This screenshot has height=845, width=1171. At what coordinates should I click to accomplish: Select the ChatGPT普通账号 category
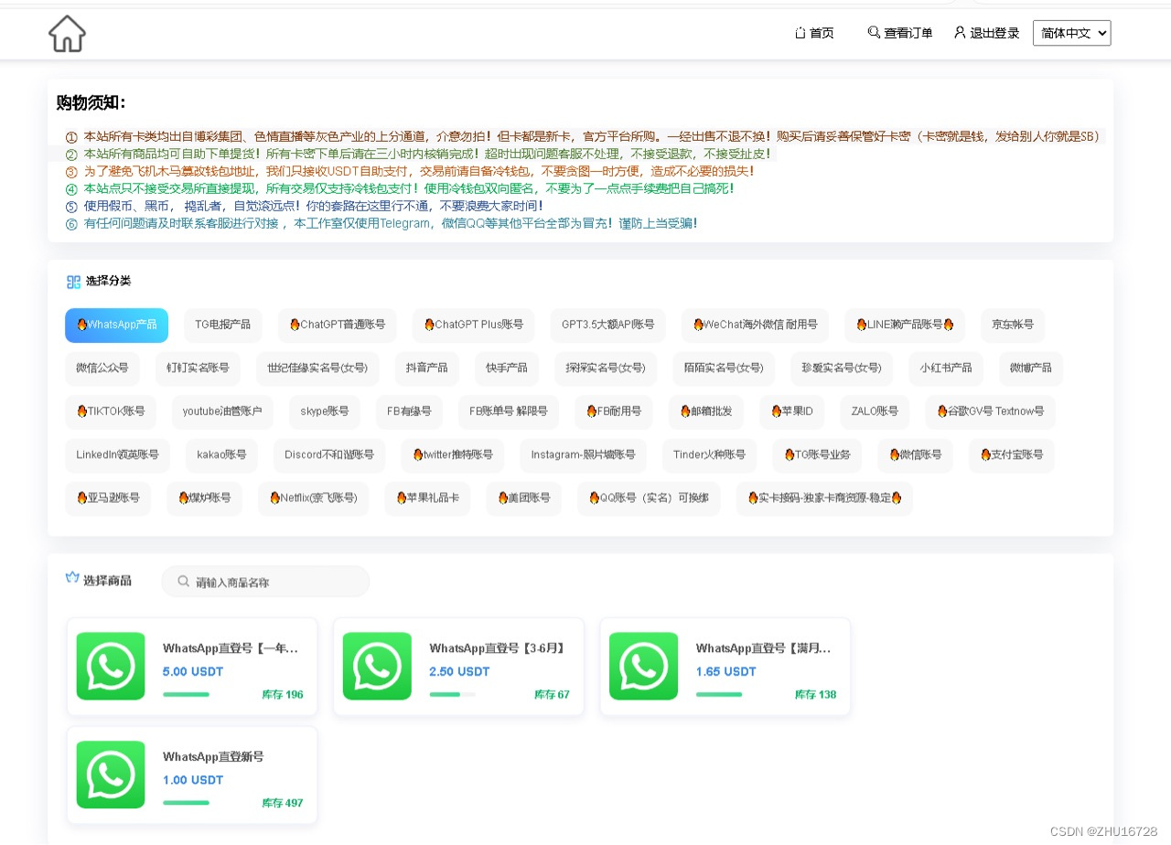click(338, 325)
